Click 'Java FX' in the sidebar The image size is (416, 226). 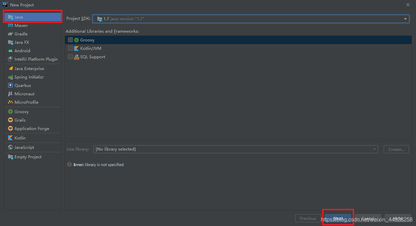(x=22, y=42)
